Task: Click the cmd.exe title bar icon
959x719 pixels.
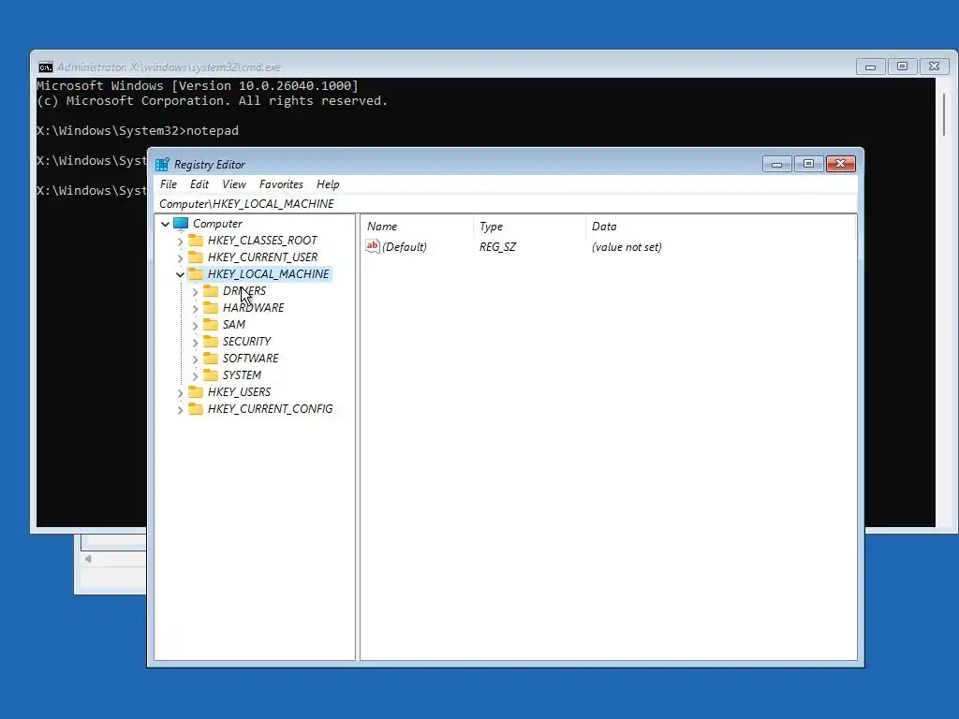Action: (45, 66)
